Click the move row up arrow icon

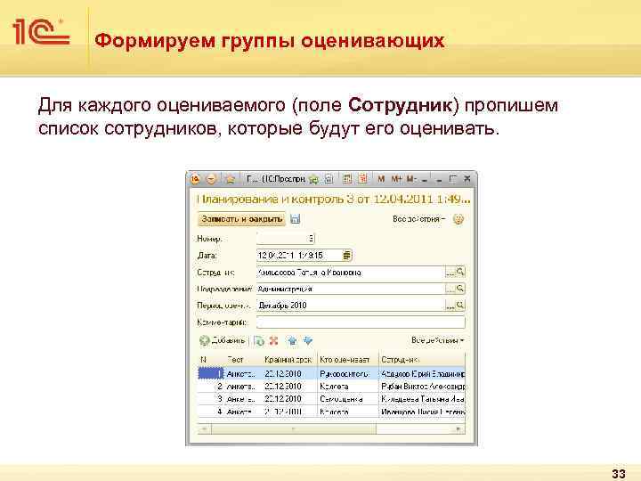[x=292, y=340]
